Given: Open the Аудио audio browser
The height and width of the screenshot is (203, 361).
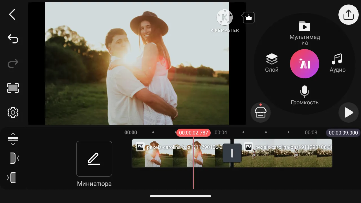Looking at the screenshot, I should pos(337,62).
